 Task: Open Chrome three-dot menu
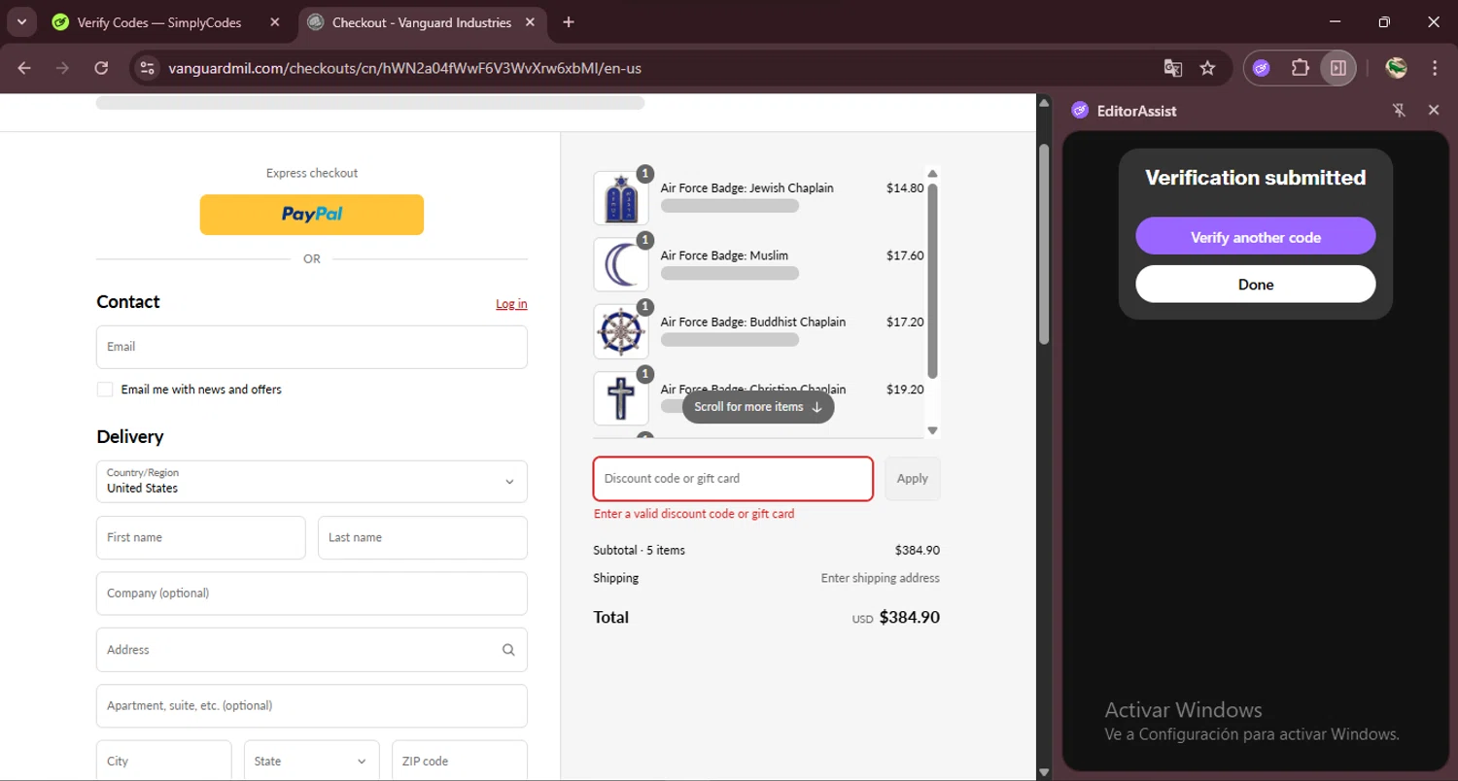click(1435, 68)
